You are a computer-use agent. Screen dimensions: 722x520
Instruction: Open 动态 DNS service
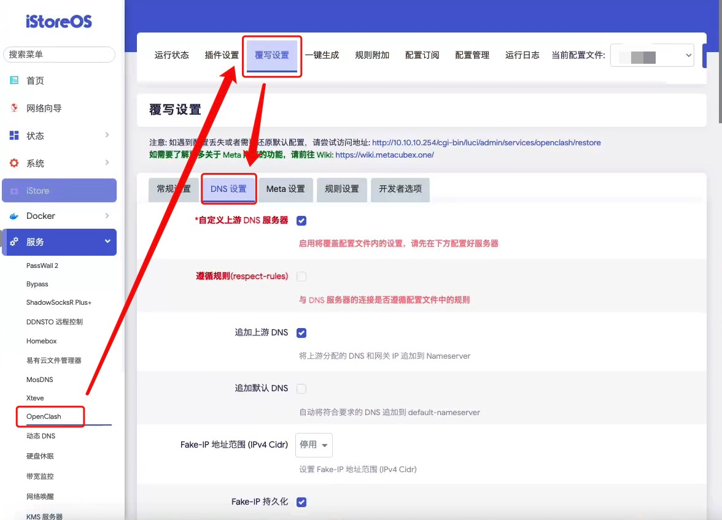pyautogui.click(x=41, y=436)
